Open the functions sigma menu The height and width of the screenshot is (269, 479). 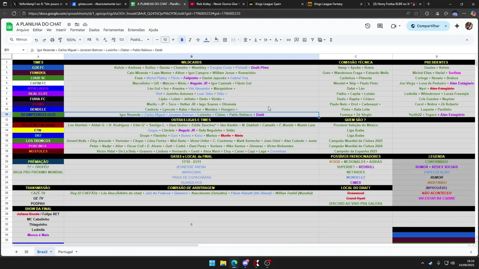(331, 40)
